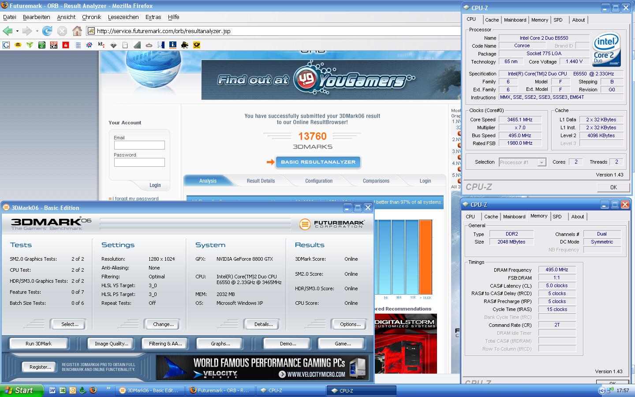
Task: Open Filtering & AA... in 3DMark06
Action: pyautogui.click(x=165, y=344)
